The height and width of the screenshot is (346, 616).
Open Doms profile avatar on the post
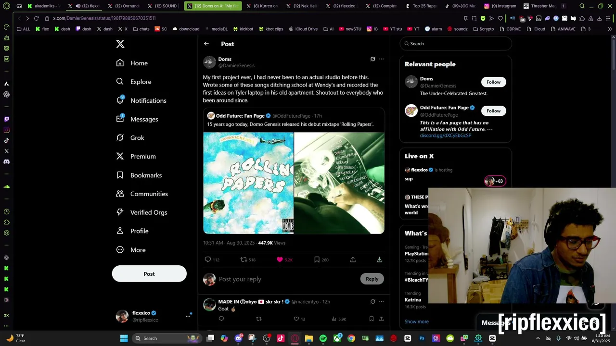click(x=209, y=62)
